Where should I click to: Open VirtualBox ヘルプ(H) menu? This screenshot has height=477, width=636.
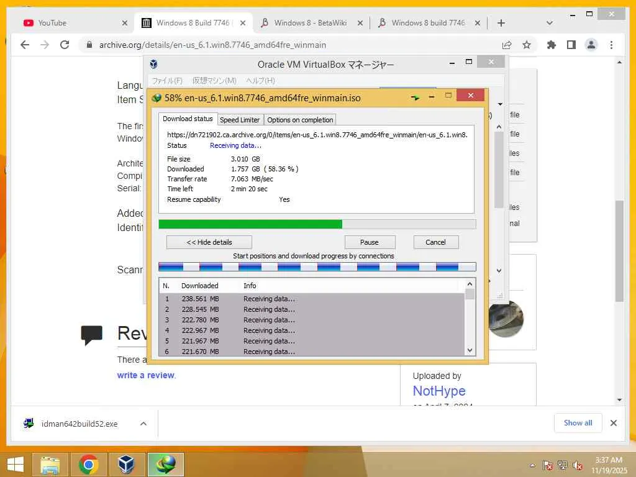[x=260, y=80]
